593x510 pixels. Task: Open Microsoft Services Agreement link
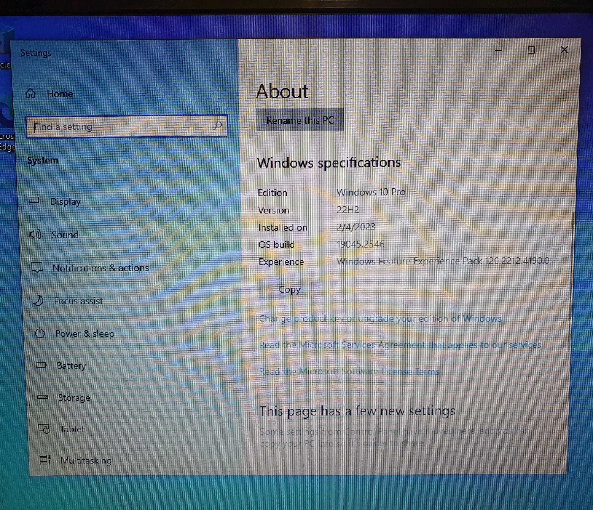[400, 345]
